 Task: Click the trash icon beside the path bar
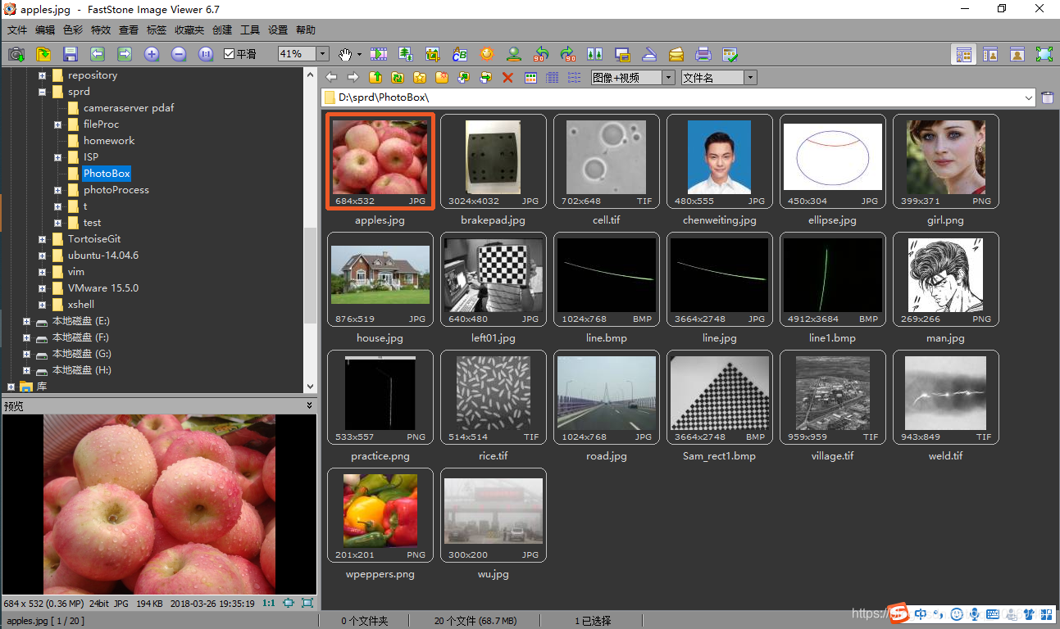coord(1048,97)
